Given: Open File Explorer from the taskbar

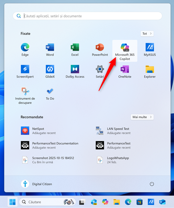Looking at the screenshot, I should click(117, 202).
